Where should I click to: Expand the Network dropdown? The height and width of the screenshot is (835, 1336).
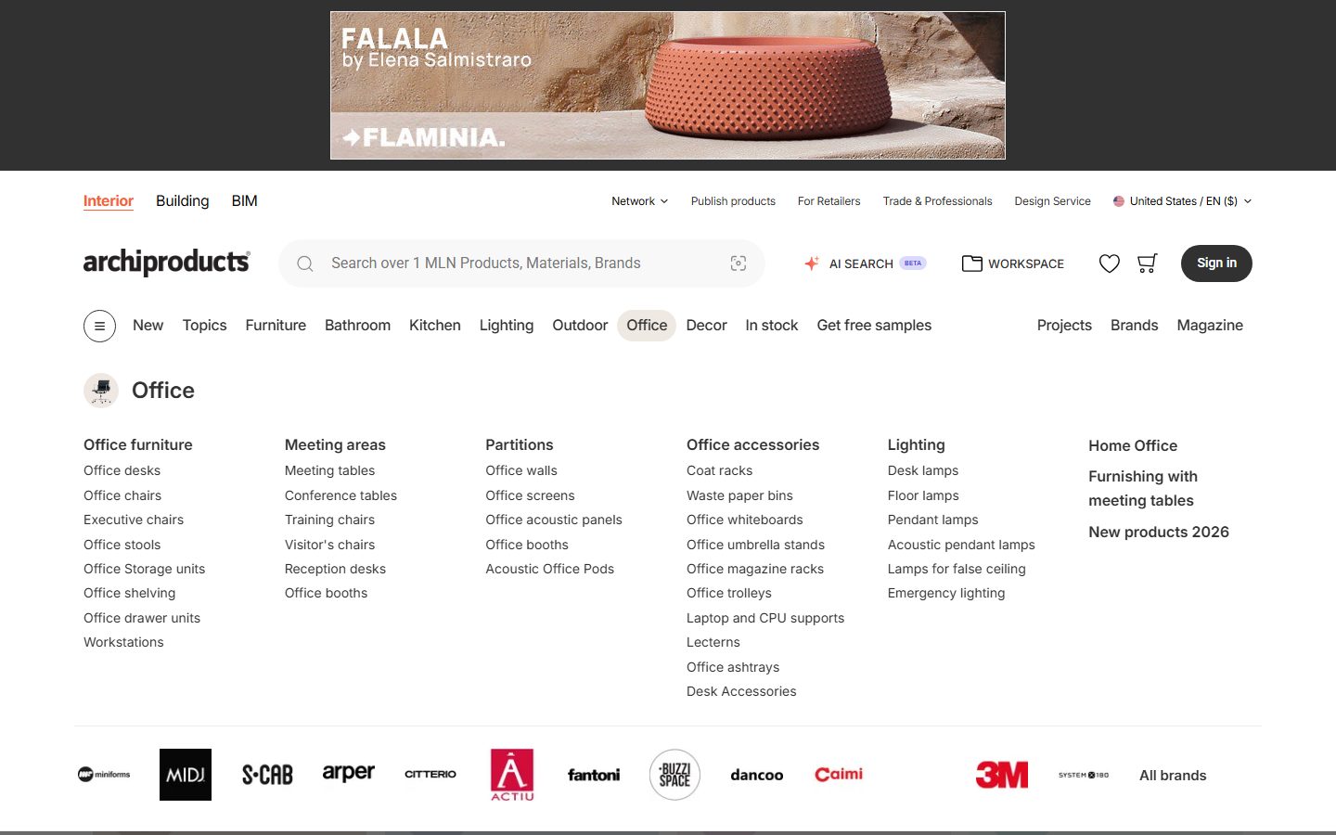click(x=639, y=201)
